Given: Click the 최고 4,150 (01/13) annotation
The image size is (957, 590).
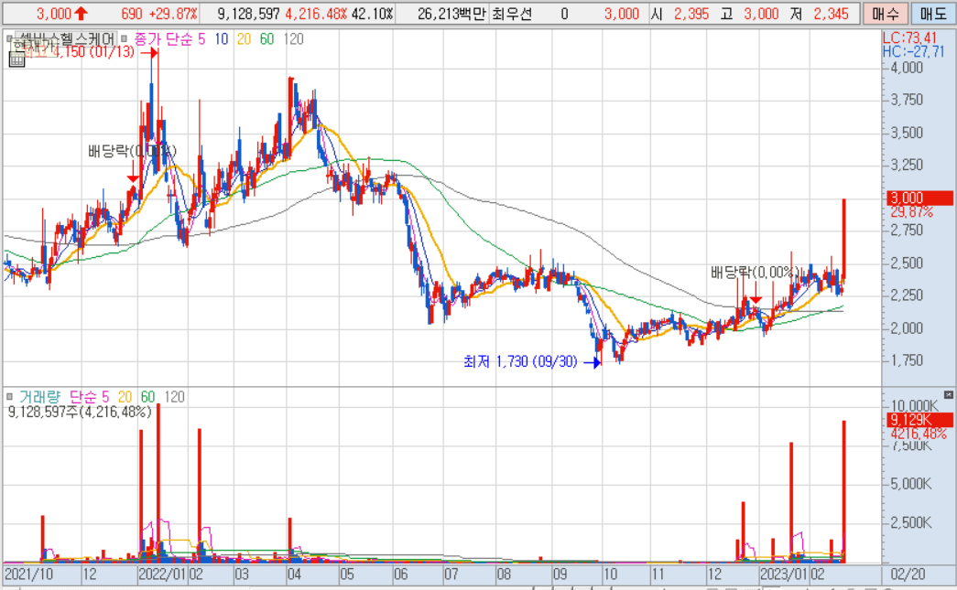Looking at the screenshot, I should click(x=77, y=52).
